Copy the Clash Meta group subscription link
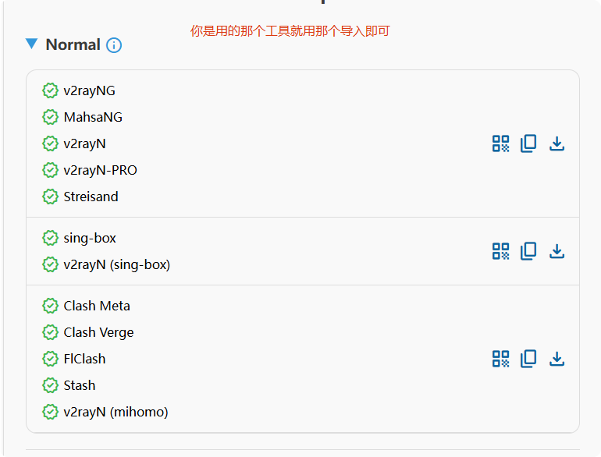This screenshot has height=457, width=601. click(528, 359)
